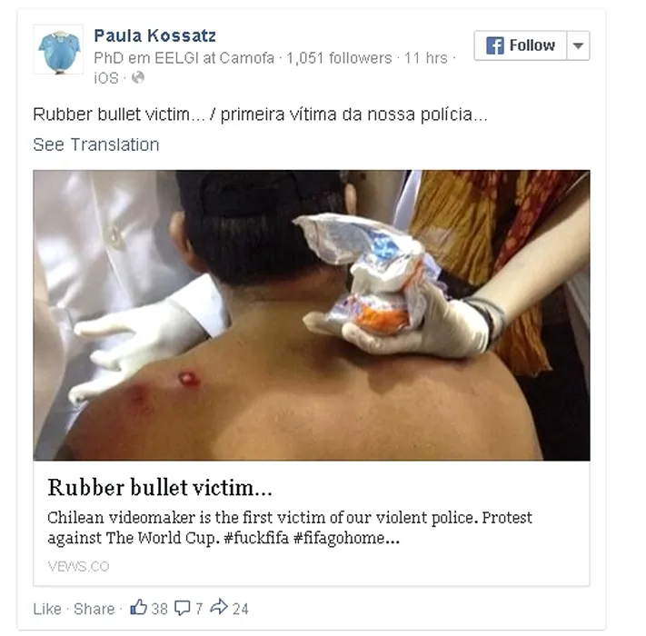646x636 pixels.
Task: View the 24 shares count
Action: (241, 609)
